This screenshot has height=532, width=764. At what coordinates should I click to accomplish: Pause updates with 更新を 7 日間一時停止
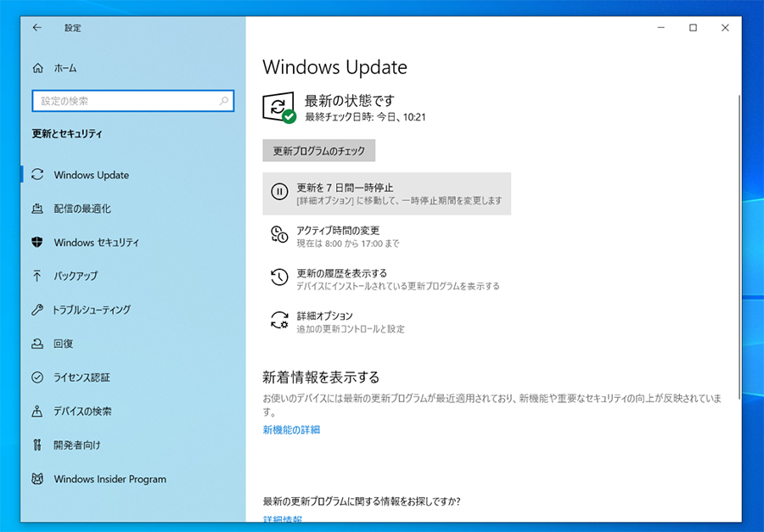point(387,193)
